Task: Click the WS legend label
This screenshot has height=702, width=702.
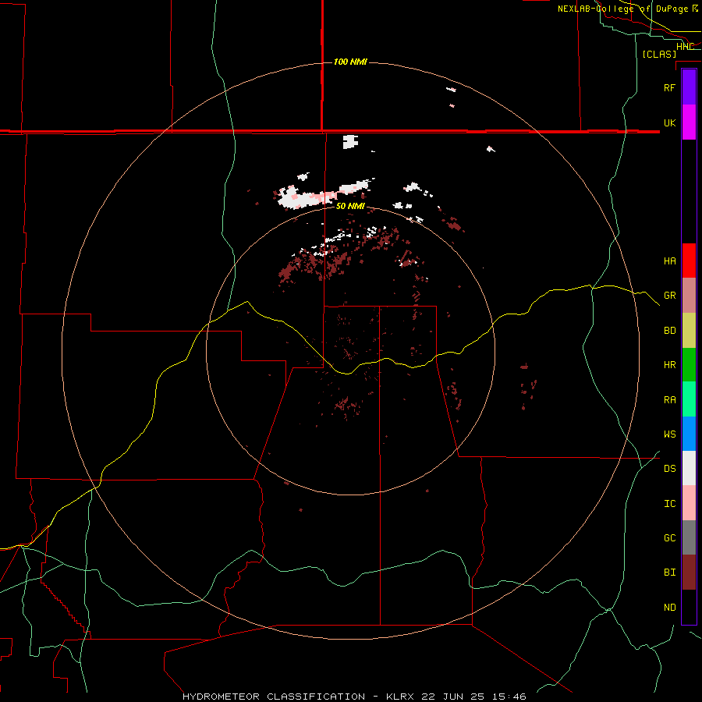Action: pos(669,434)
